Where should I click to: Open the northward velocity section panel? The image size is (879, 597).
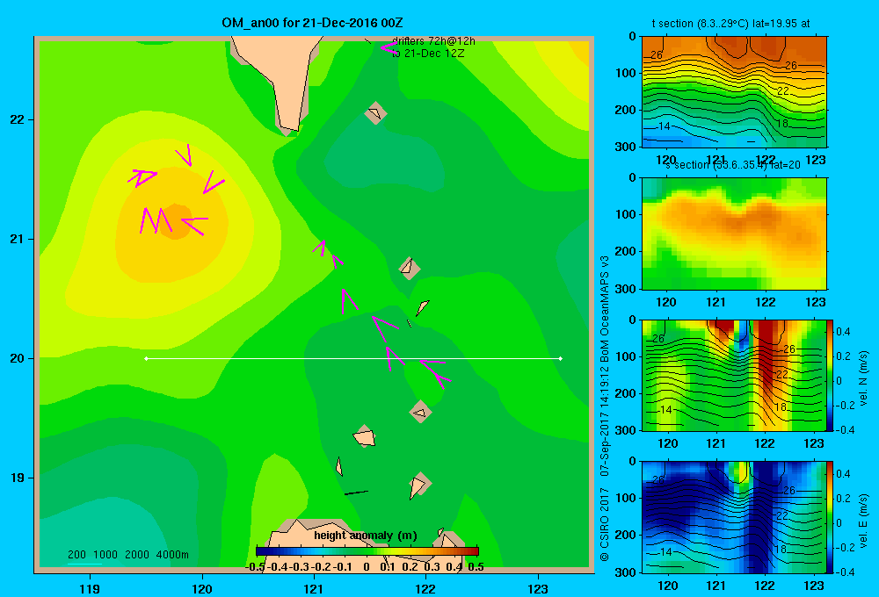click(x=734, y=375)
